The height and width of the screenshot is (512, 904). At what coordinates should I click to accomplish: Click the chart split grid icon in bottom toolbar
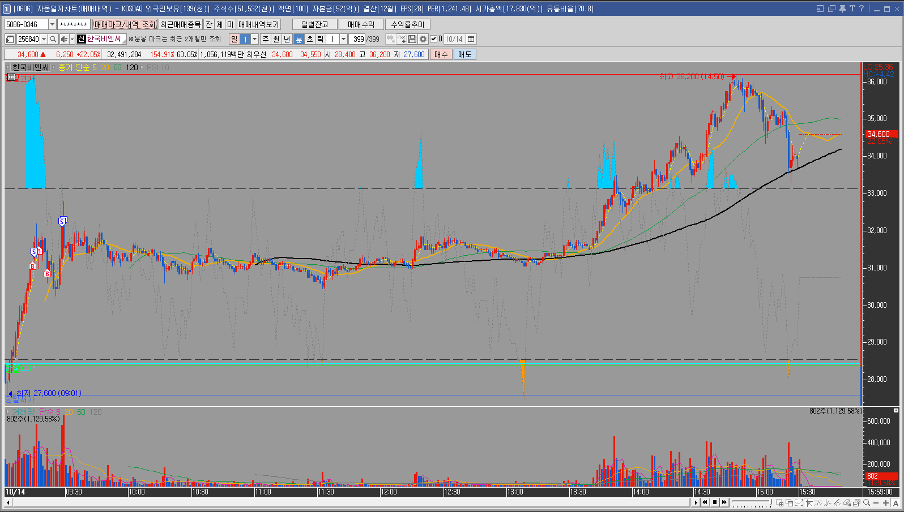coord(779,502)
